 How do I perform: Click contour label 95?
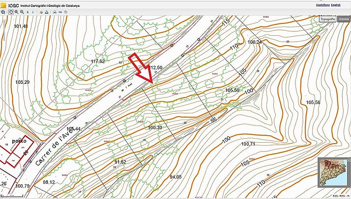pyautogui.click(x=214, y=120)
